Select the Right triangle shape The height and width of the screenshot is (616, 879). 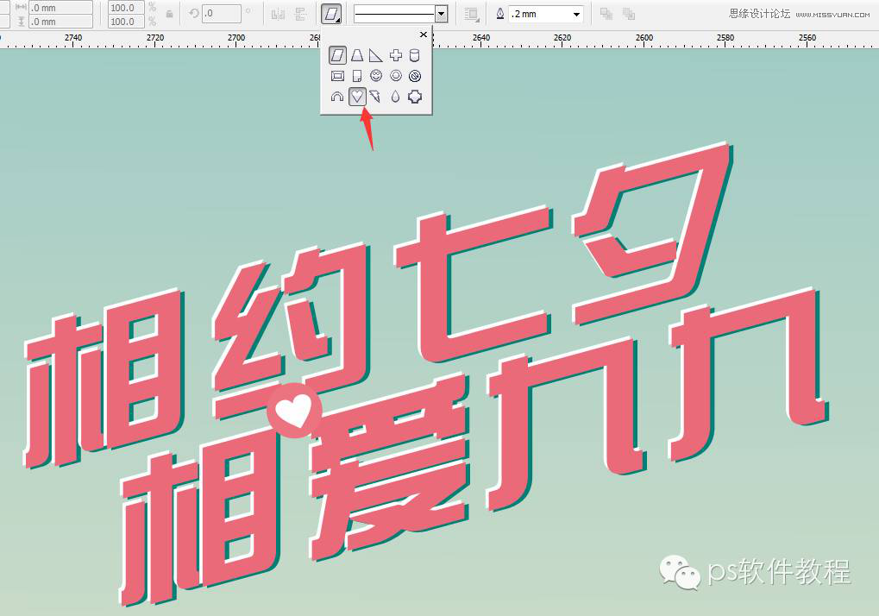pos(375,54)
